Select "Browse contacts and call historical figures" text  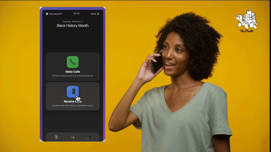[73, 76]
